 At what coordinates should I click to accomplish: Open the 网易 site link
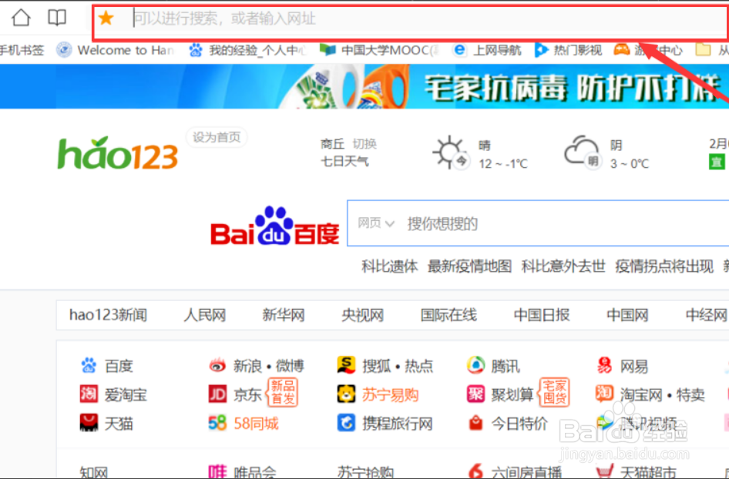click(633, 366)
